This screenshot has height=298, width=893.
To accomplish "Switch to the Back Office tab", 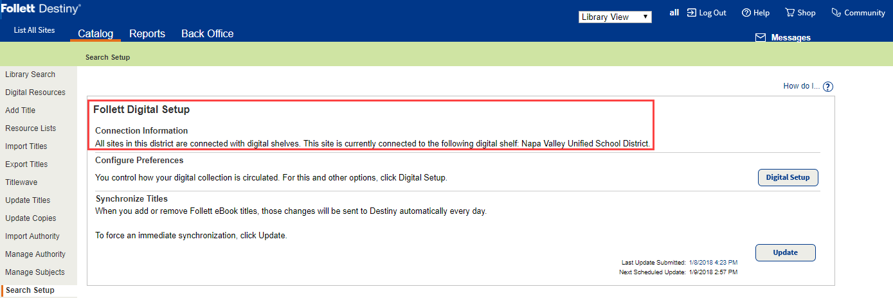I will [x=208, y=34].
